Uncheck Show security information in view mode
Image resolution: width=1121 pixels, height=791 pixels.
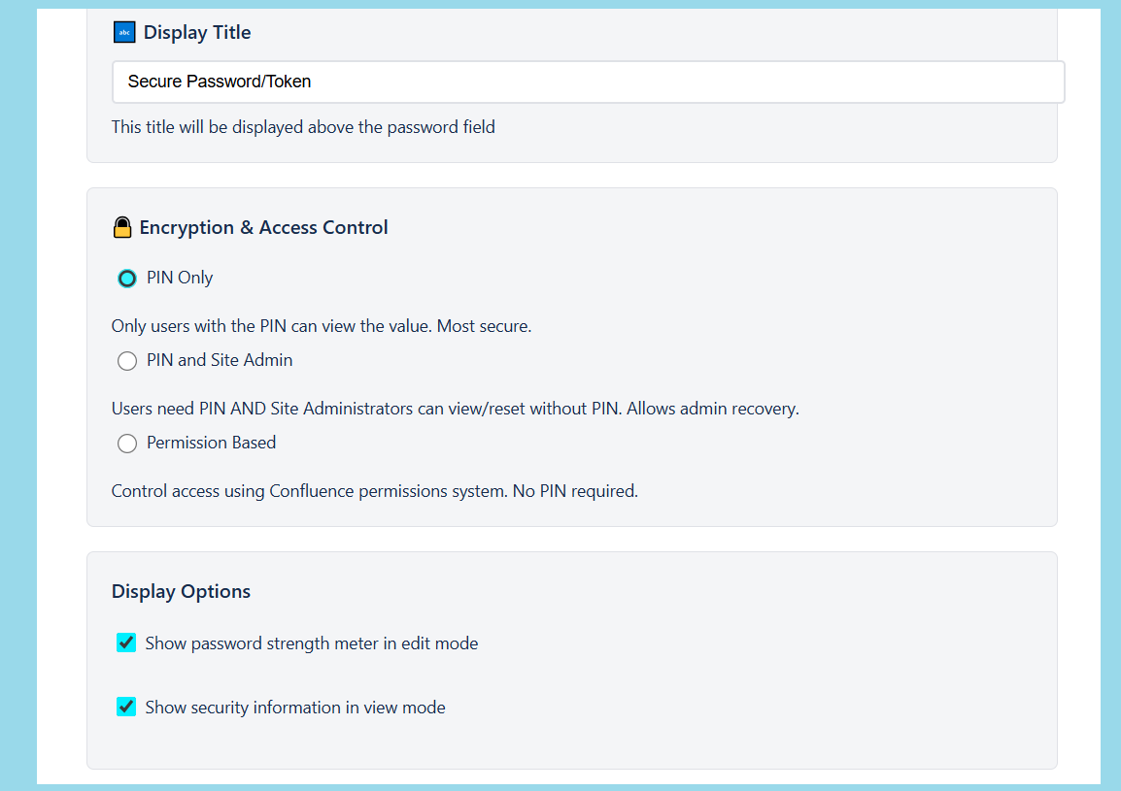point(125,707)
